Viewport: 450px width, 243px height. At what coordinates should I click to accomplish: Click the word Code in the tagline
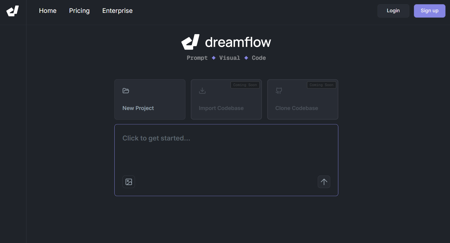tap(258, 58)
